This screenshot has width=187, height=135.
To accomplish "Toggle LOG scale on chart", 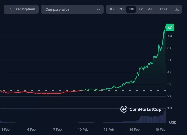I will tap(163, 9).
